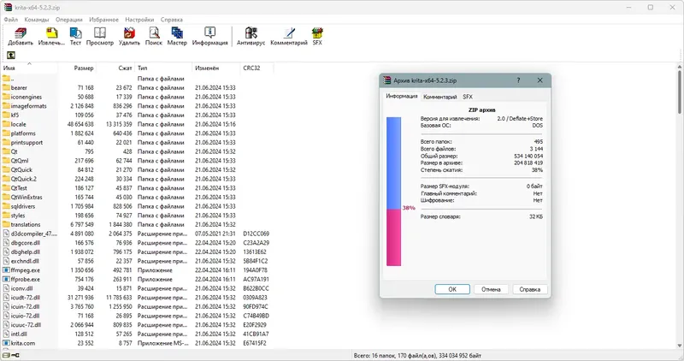Viewport: 684px width, 361px height.
Task: Click CRC32 value D12CC069
Action: [256, 234]
